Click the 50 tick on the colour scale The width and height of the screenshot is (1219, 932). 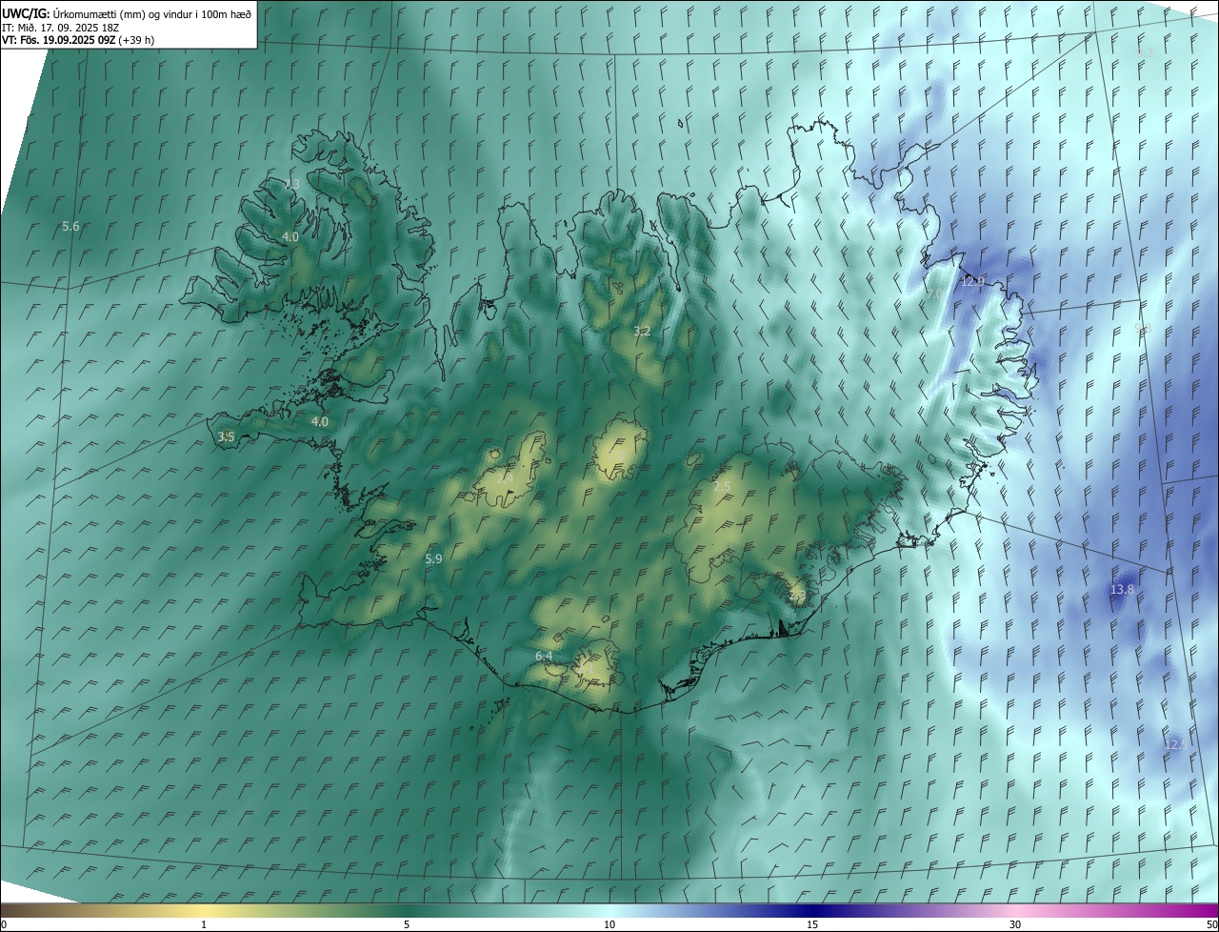pyautogui.click(x=1211, y=925)
